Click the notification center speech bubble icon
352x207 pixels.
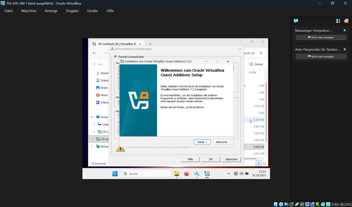click(296, 21)
